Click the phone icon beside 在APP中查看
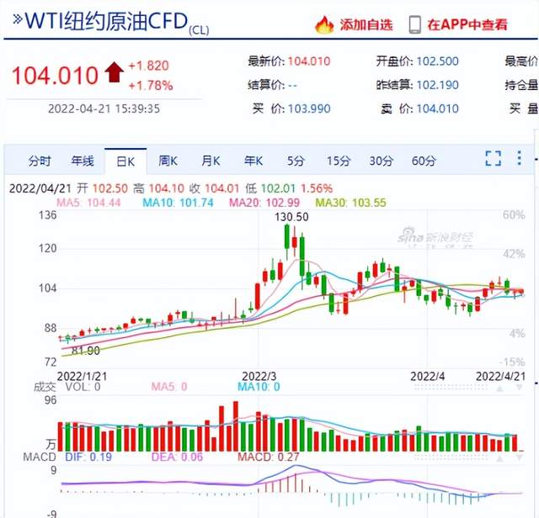539x518 pixels. click(414, 24)
